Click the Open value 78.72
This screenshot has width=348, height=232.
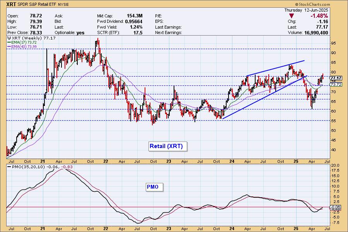36,16
